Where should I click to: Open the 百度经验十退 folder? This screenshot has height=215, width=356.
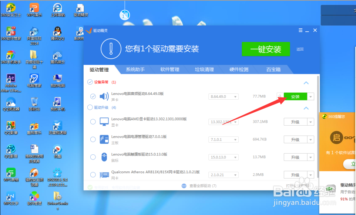[34, 59]
